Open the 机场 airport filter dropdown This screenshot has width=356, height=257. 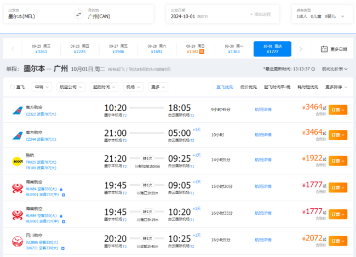click(x=133, y=87)
